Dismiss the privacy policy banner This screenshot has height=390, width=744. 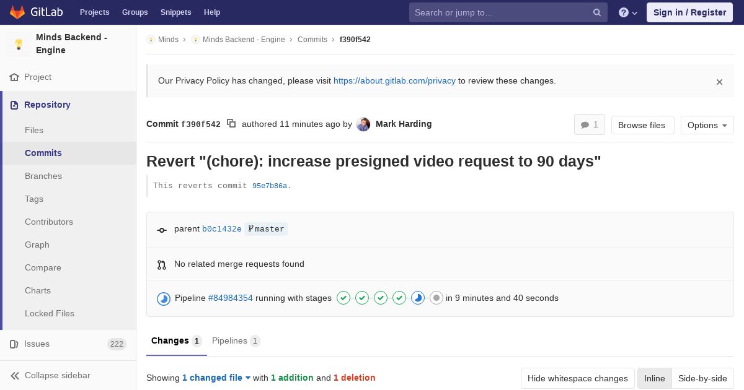[719, 82]
